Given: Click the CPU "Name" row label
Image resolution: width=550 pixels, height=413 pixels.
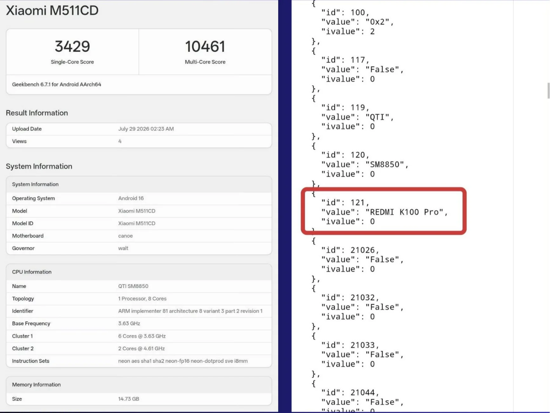Looking at the screenshot, I should (x=19, y=286).
